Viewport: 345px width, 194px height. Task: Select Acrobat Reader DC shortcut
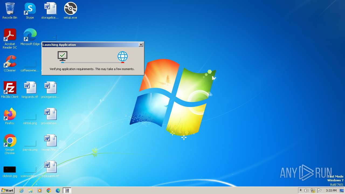pyautogui.click(x=10, y=39)
